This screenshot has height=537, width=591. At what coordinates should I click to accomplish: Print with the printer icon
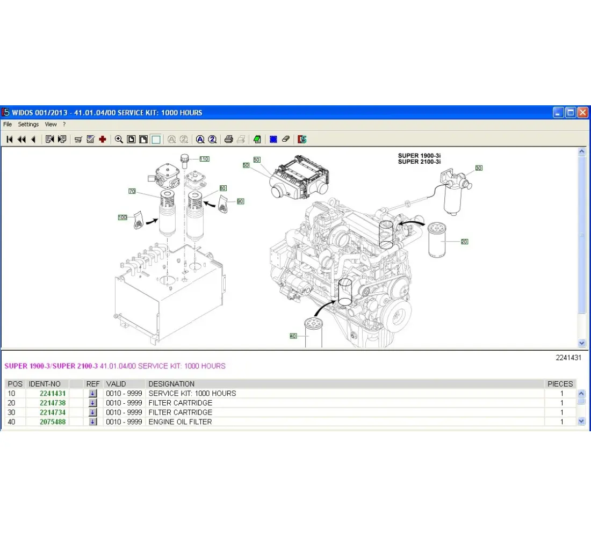tap(228, 140)
